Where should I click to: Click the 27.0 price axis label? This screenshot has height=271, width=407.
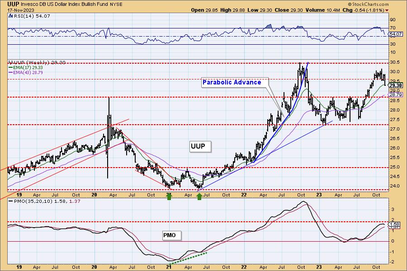394,129
